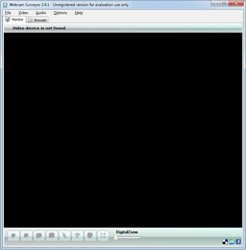Open the Options menu

click(x=60, y=13)
